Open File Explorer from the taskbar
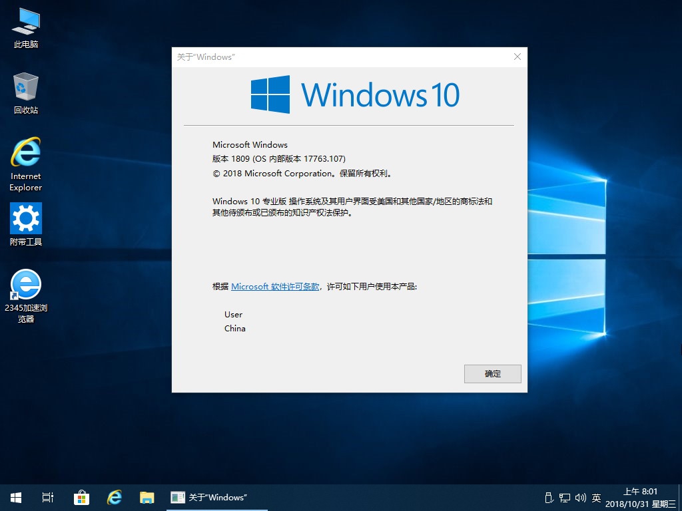The width and height of the screenshot is (682, 511). tap(147, 498)
